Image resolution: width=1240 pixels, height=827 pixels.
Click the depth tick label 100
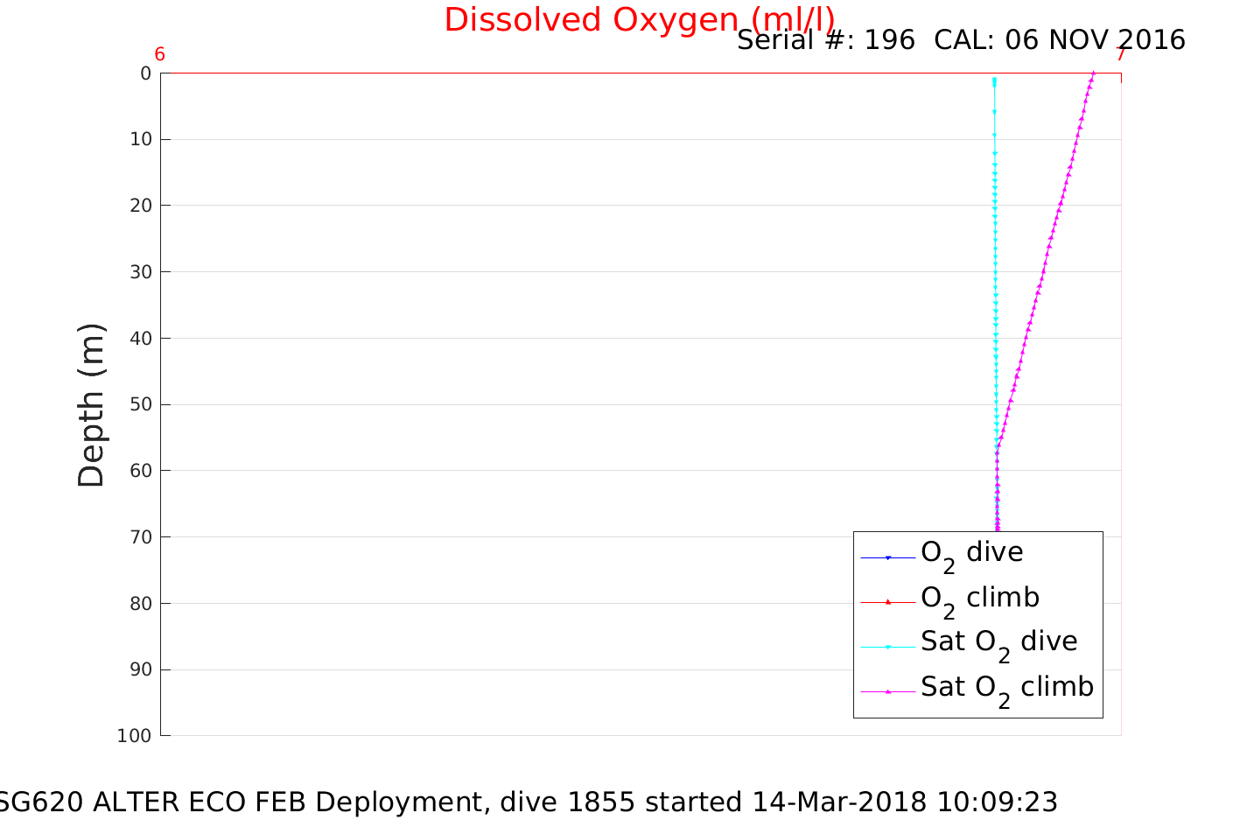[x=134, y=736]
